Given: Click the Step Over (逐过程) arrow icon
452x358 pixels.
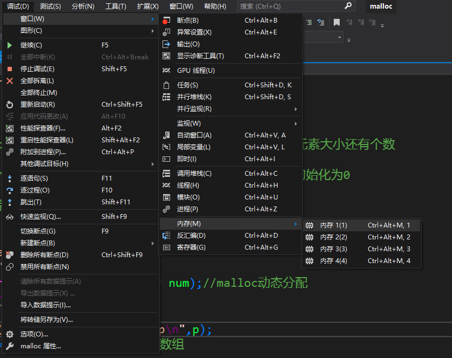Looking at the screenshot, I should pos(10,190).
